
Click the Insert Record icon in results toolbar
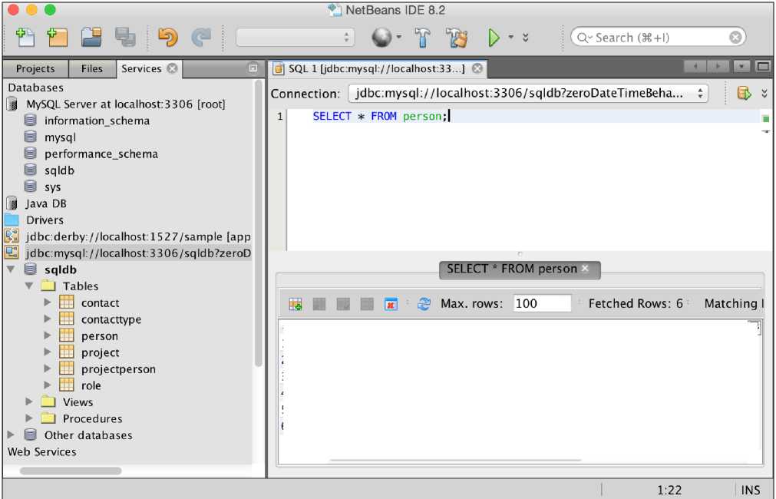click(x=296, y=304)
